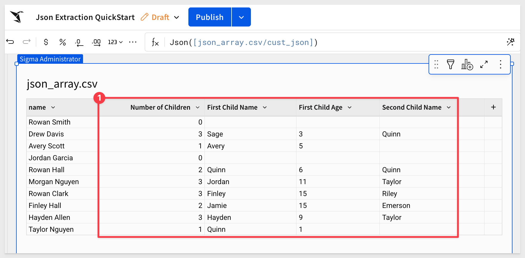Open more formatting options ellipsis
The image size is (525, 258).
[133, 42]
